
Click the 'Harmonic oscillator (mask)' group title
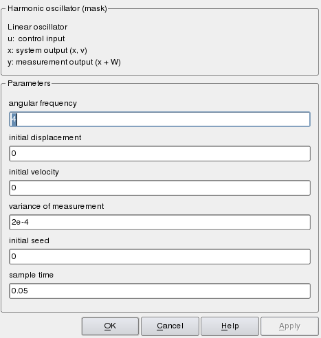[x=57, y=8]
